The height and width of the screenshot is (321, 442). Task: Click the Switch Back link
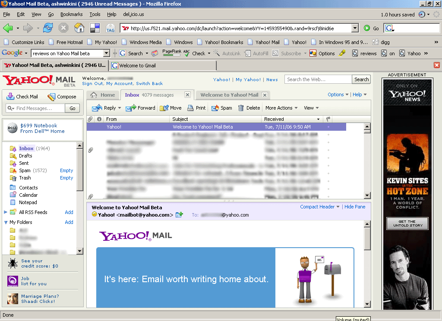pyautogui.click(x=149, y=83)
